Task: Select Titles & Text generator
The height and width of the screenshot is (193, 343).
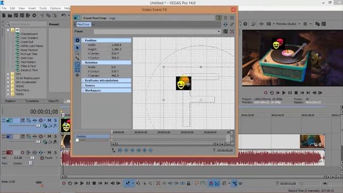Action: click(x=28, y=66)
